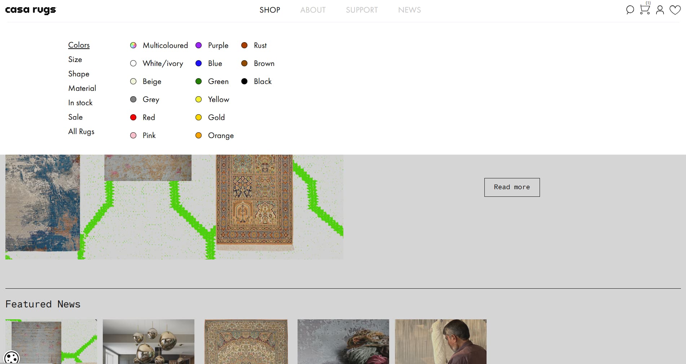Click the user account icon
The image size is (686, 364).
660,10
